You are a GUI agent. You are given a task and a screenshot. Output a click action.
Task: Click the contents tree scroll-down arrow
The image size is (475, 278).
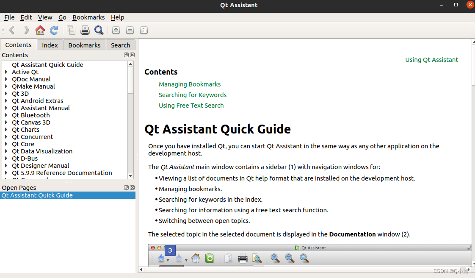coord(130,176)
